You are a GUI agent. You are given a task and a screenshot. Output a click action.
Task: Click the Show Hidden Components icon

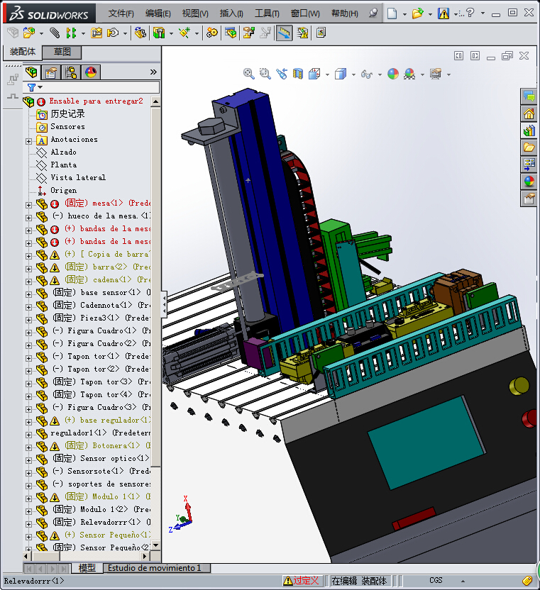(140, 33)
